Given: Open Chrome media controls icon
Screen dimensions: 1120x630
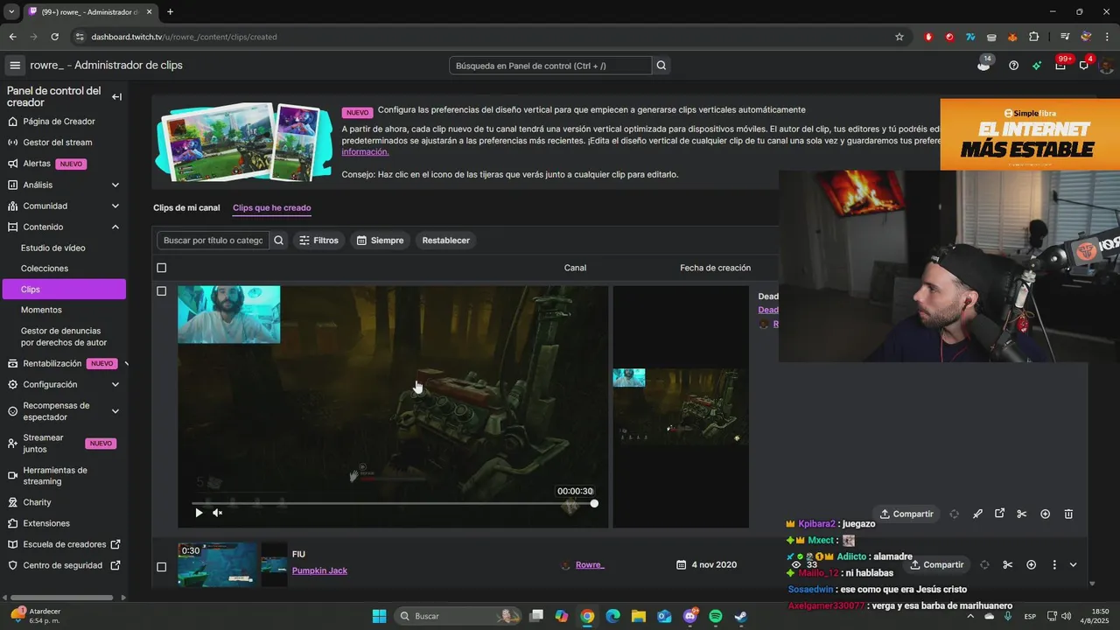Looking at the screenshot, I should click(1065, 37).
